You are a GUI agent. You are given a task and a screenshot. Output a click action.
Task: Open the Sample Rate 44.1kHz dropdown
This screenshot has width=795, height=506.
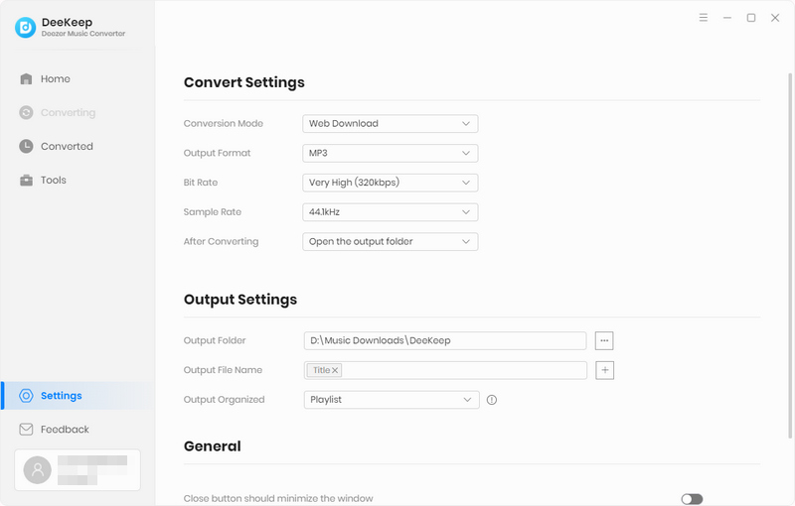pos(390,212)
